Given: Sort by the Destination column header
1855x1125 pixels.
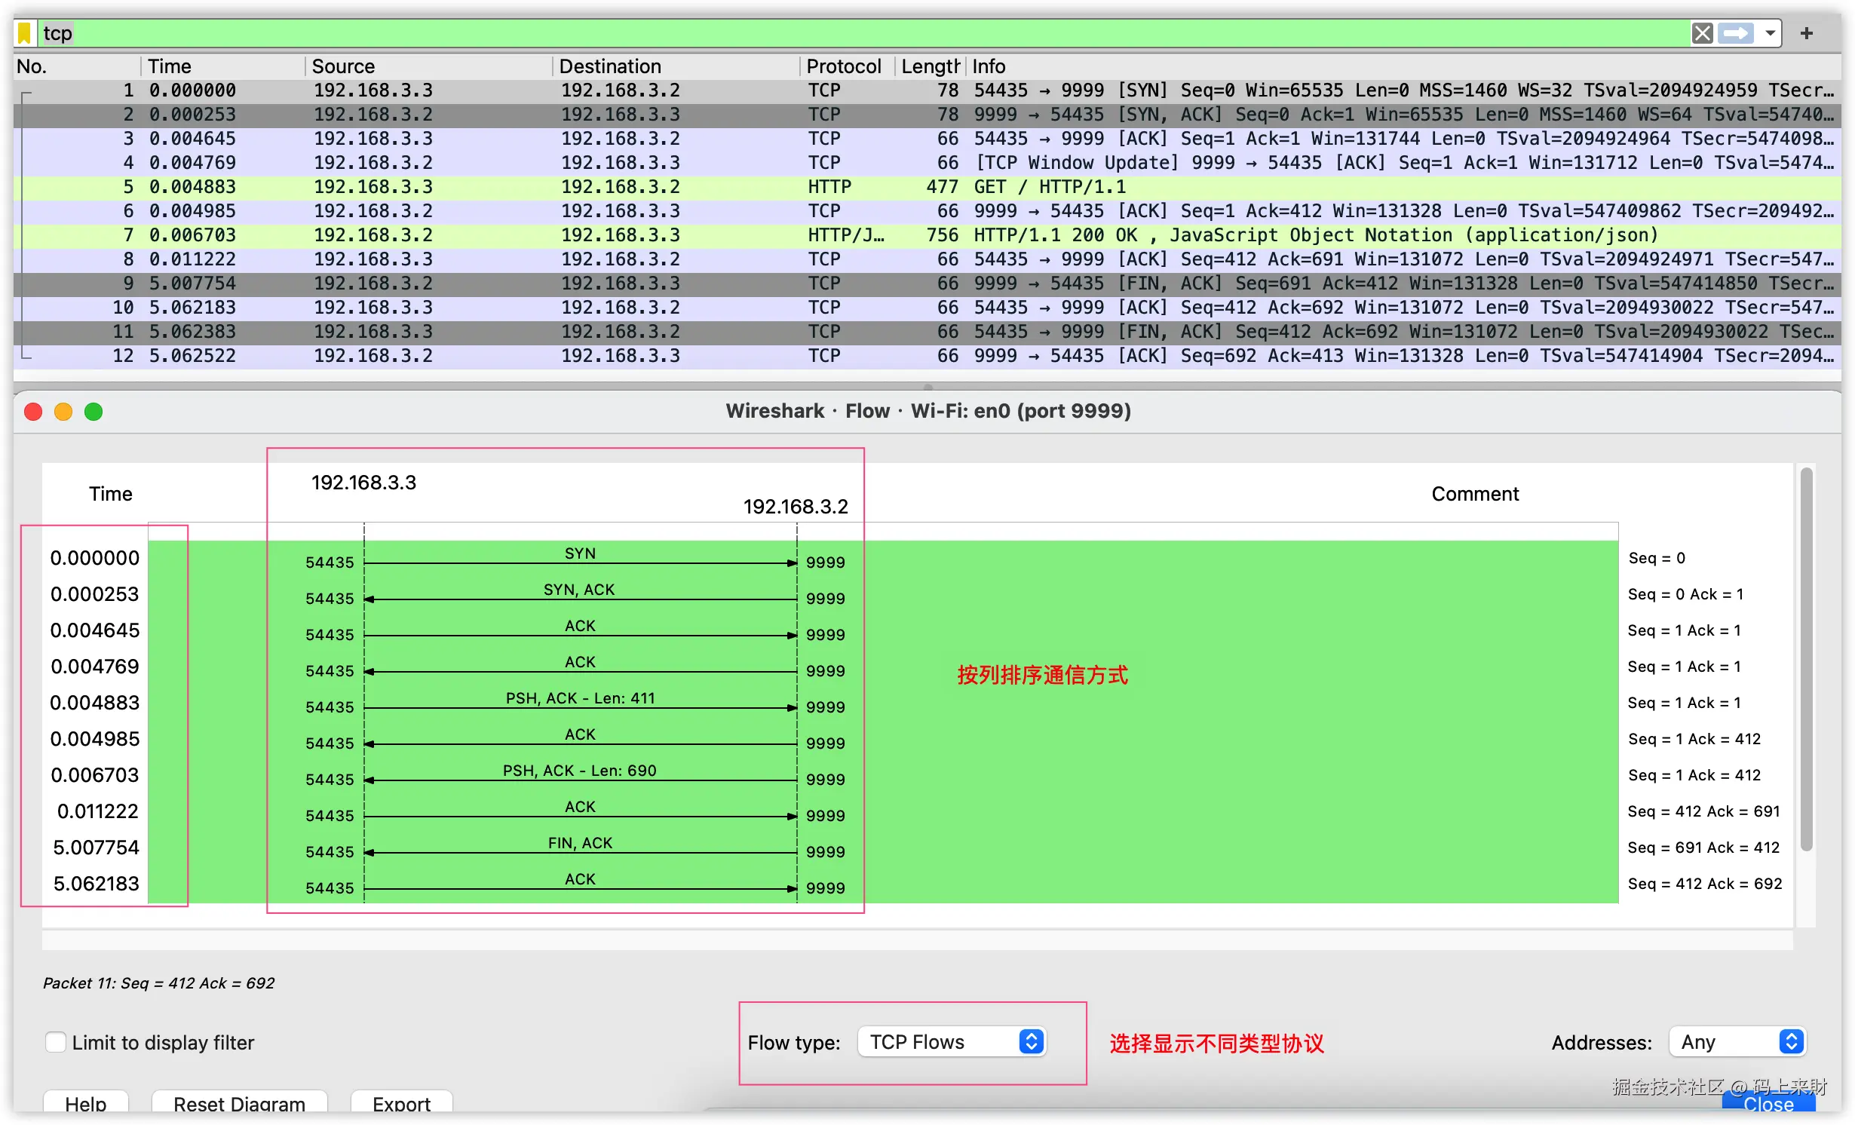Looking at the screenshot, I should [609, 66].
